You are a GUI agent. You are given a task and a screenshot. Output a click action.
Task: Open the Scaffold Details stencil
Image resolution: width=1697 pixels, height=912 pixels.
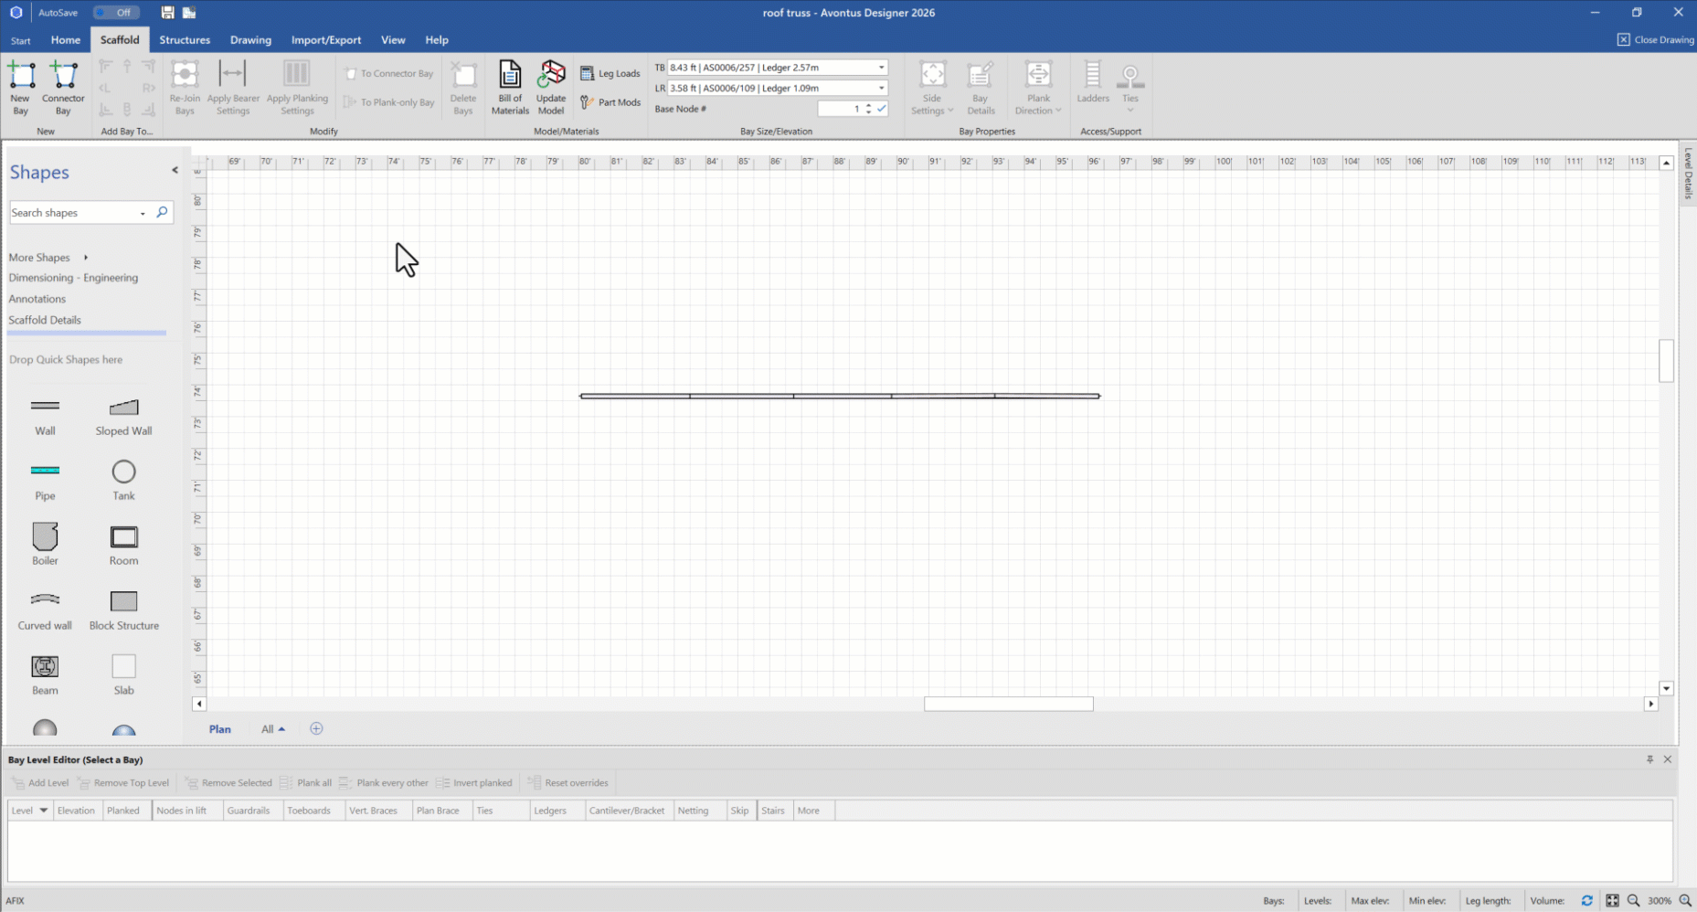click(x=45, y=320)
